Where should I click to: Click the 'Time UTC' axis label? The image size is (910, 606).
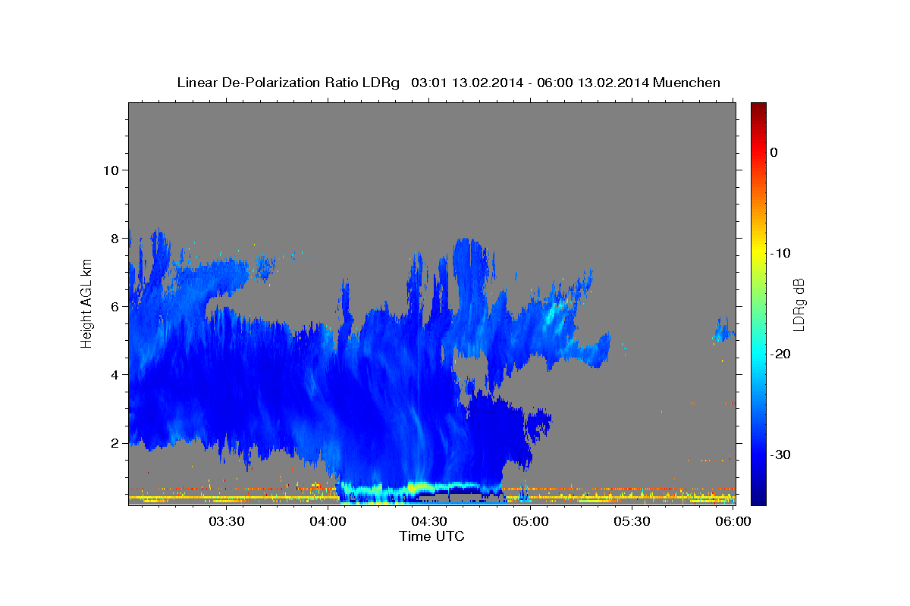point(431,536)
